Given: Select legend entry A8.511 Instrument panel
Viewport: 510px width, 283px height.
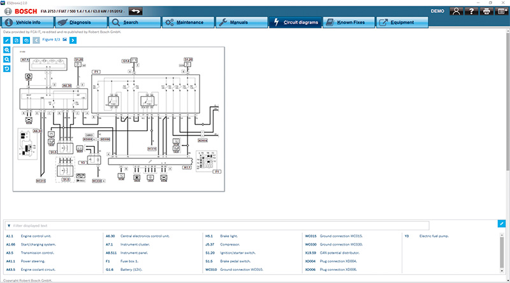Looking at the screenshot, I should (127, 253).
